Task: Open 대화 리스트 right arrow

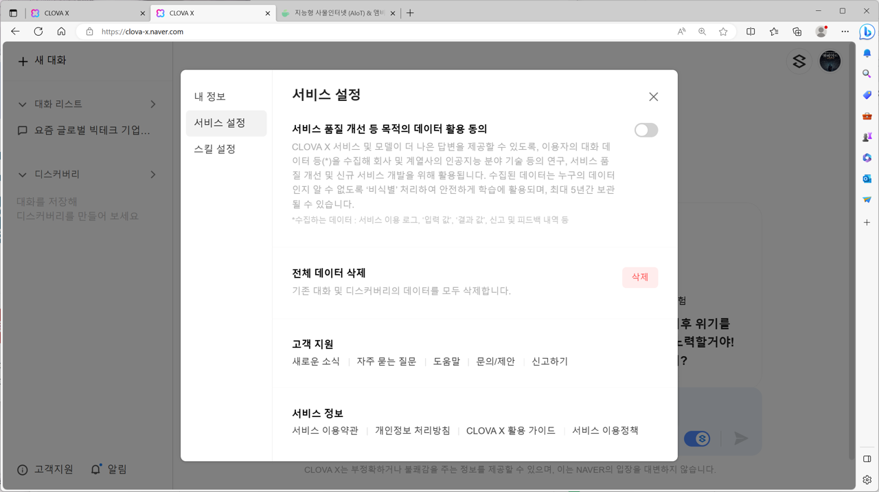Action: 153,104
